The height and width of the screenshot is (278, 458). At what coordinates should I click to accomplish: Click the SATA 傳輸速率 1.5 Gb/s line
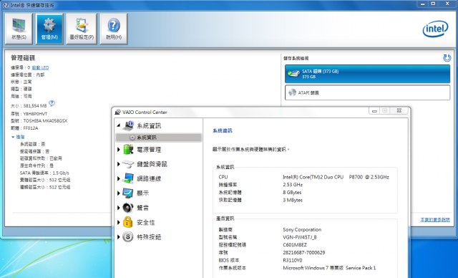[44, 173]
